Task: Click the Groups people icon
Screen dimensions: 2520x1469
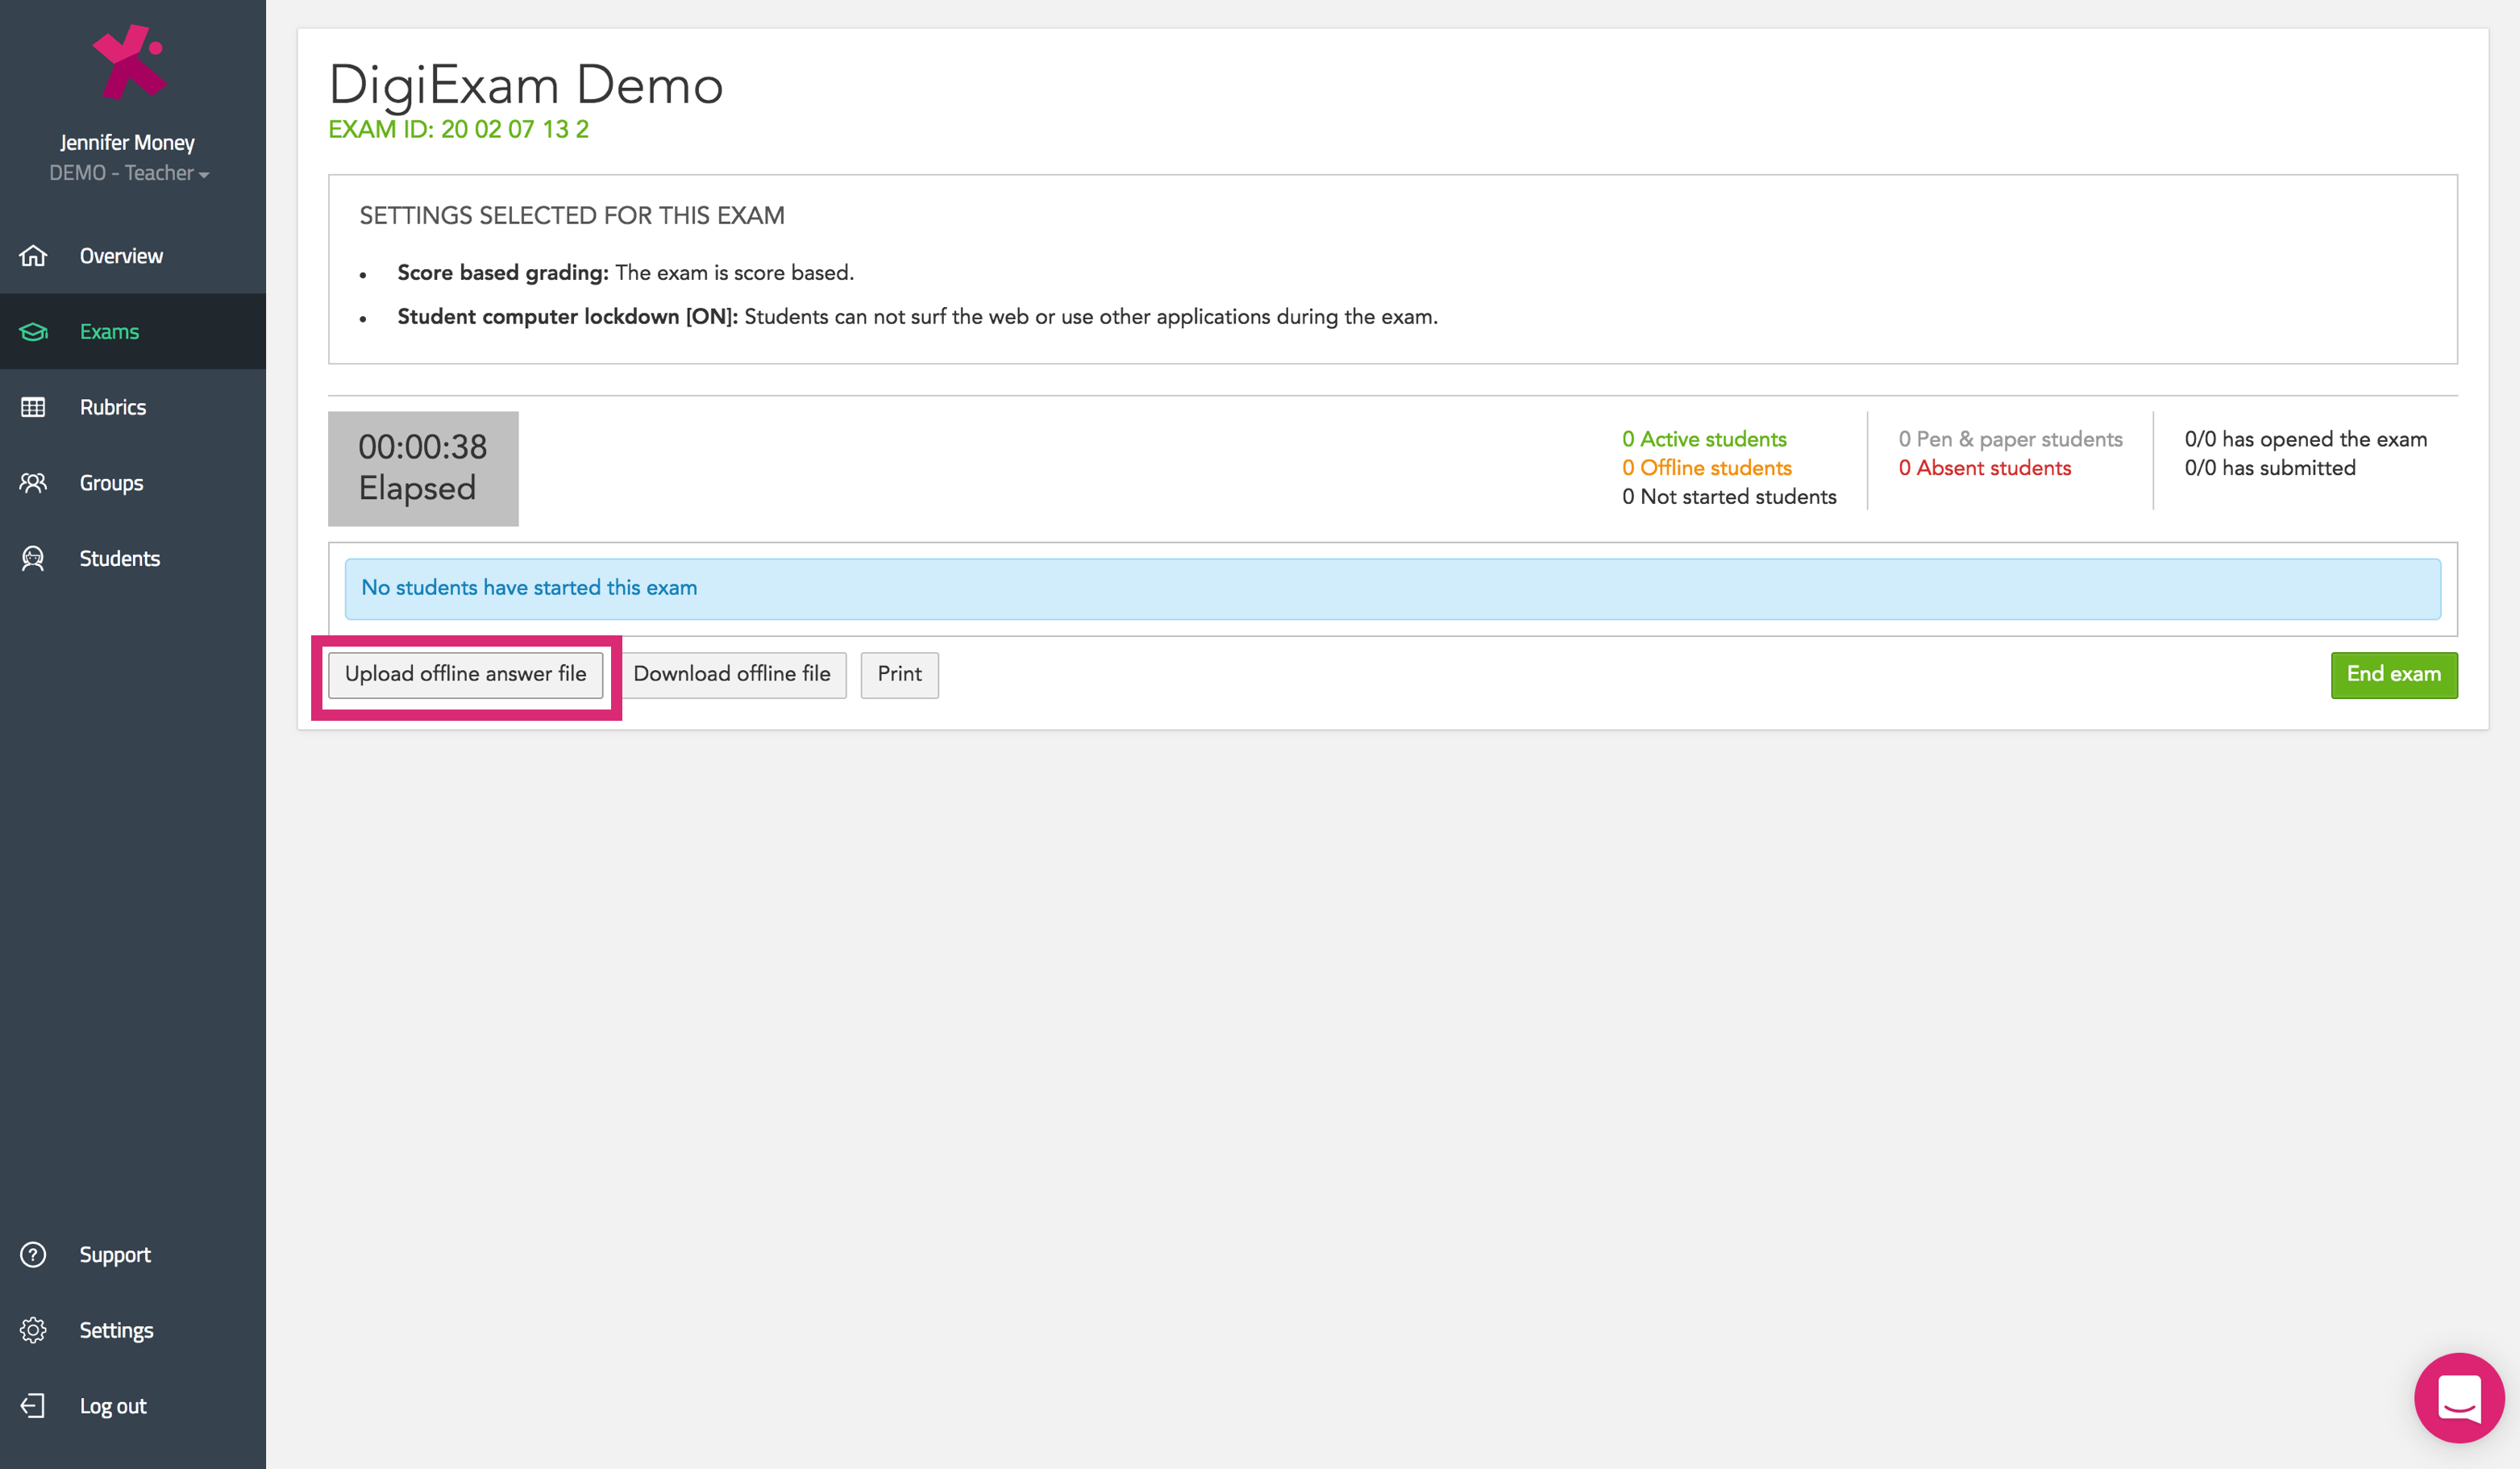Action: (33, 483)
